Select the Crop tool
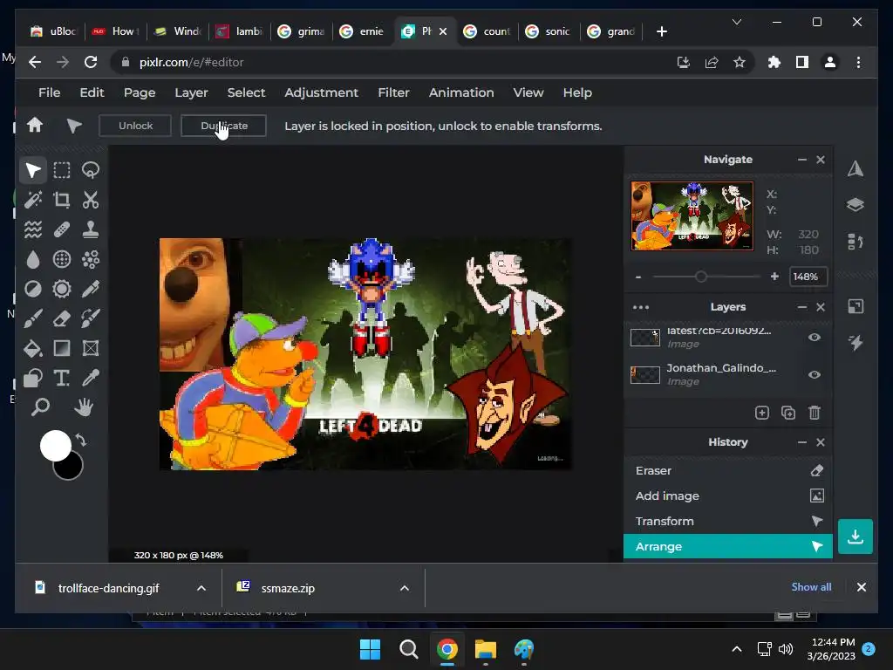The width and height of the screenshot is (893, 670). pyautogui.click(x=62, y=200)
